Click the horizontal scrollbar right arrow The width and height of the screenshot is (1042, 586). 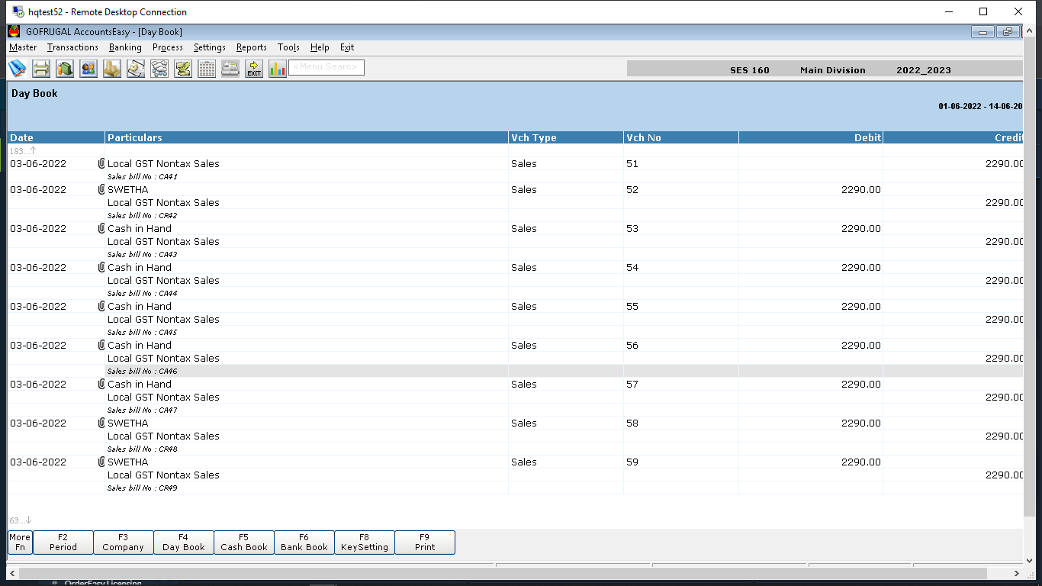(1017, 573)
